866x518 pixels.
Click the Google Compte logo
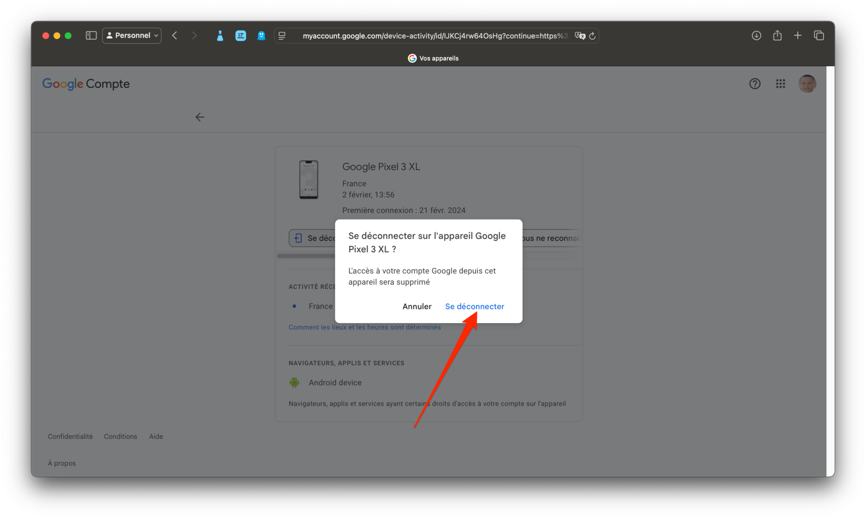[86, 84]
